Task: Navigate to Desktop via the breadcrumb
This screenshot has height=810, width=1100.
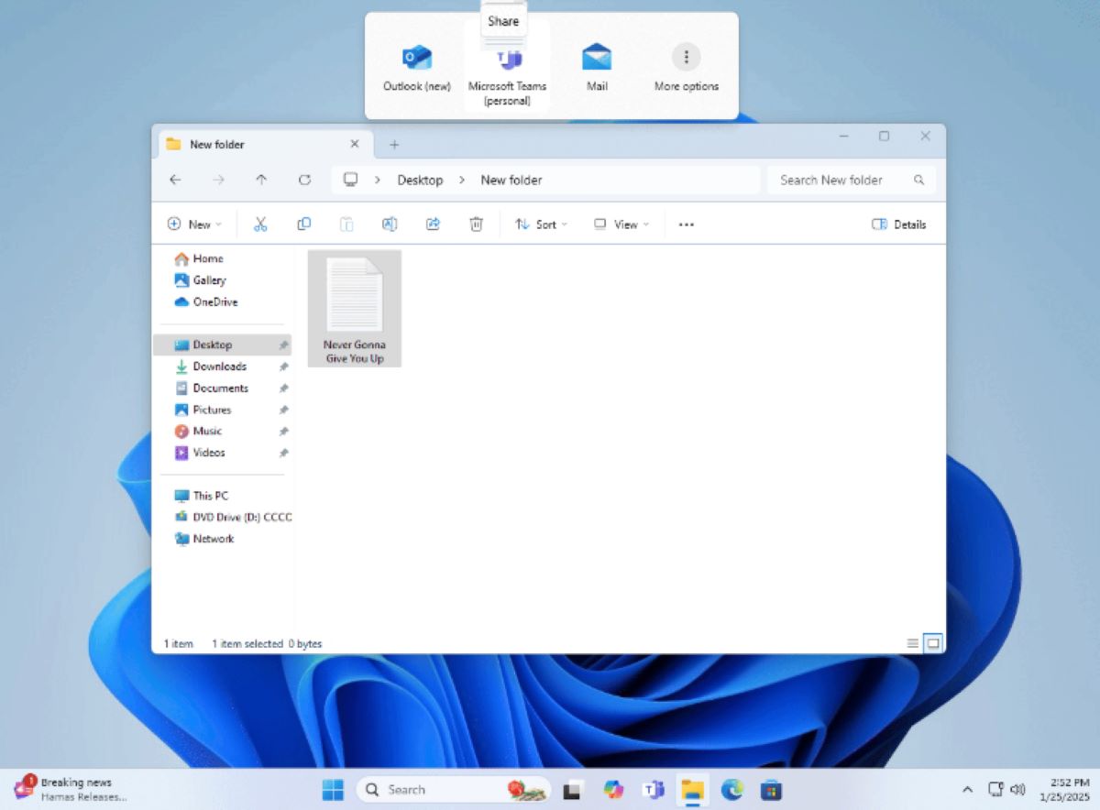Action: tap(421, 180)
